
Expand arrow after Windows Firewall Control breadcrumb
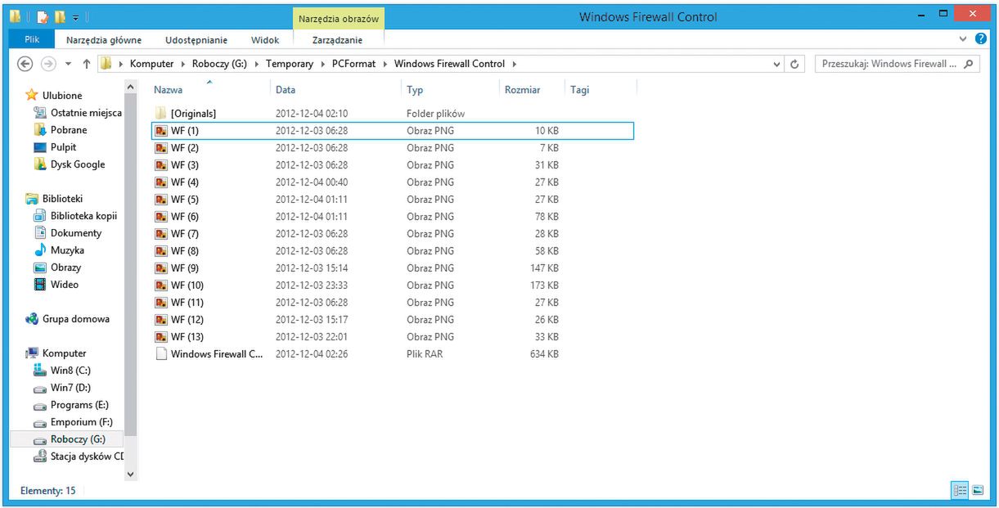coord(514,64)
